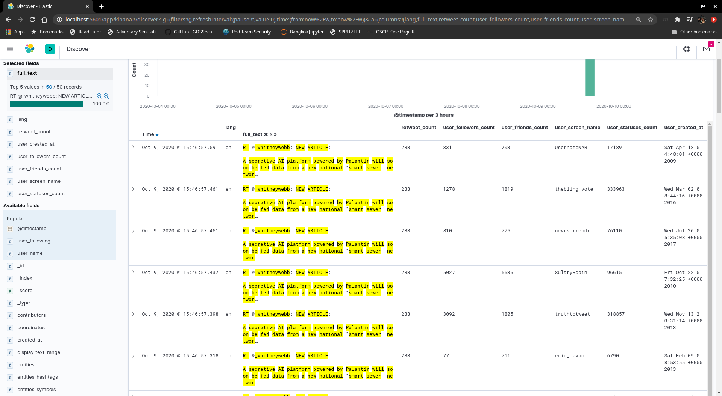Select the user_created_at selected field

click(36, 144)
